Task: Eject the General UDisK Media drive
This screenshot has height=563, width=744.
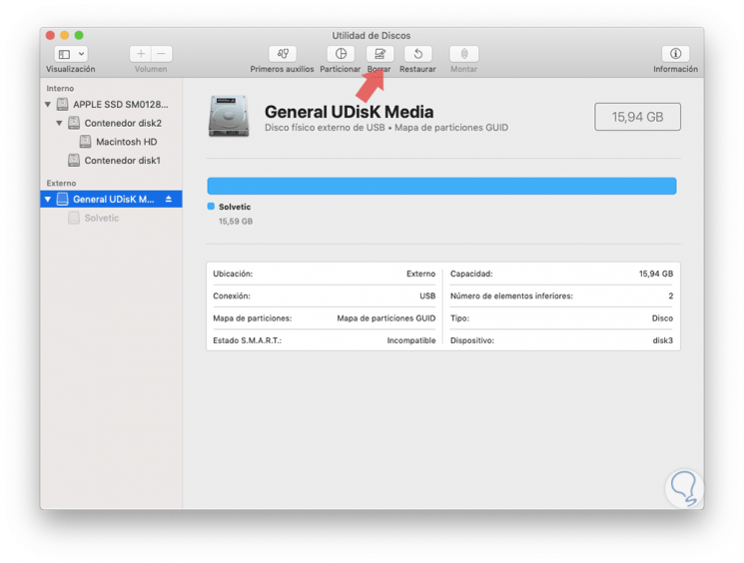Action: point(169,200)
